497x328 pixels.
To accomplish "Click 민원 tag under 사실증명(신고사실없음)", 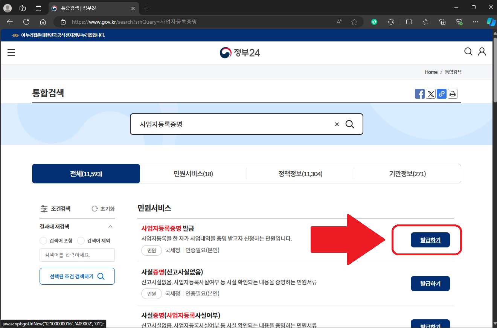I will [x=151, y=294].
